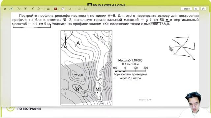
Task: Open the Shapes tool menu
Action: [x=19, y=9]
